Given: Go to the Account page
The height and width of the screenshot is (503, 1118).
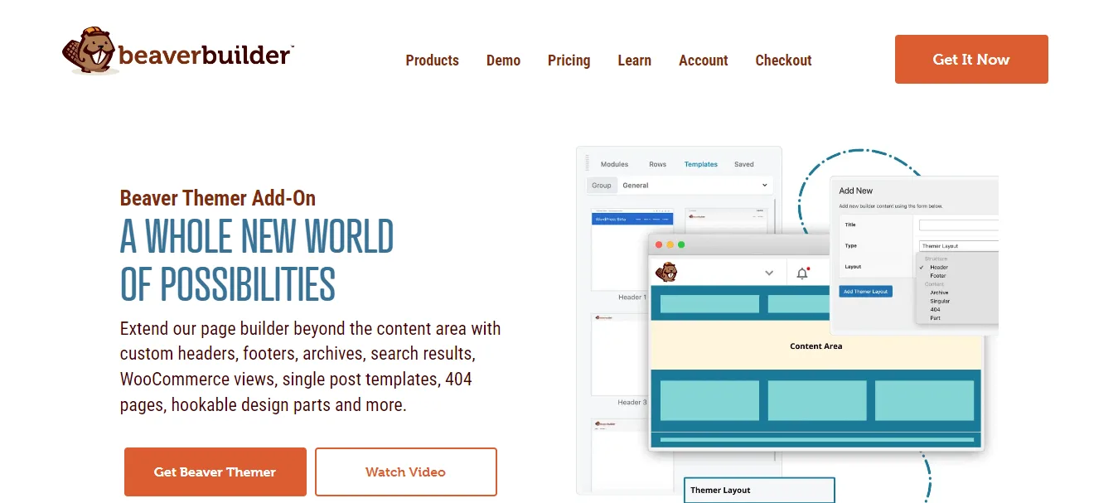Looking at the screenshot, I should [703, 60].
